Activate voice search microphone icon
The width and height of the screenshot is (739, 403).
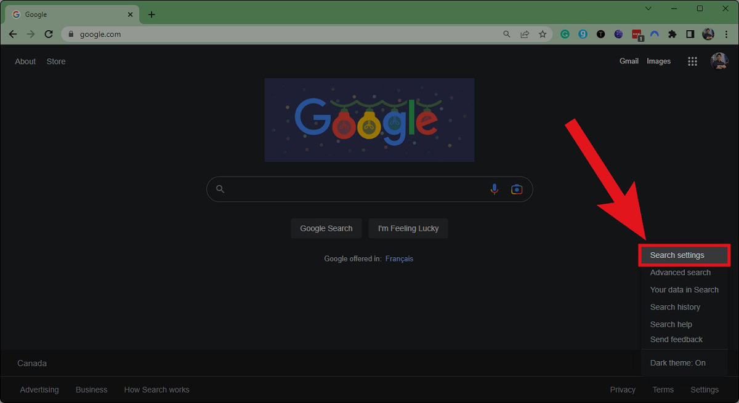coord(495,189)
